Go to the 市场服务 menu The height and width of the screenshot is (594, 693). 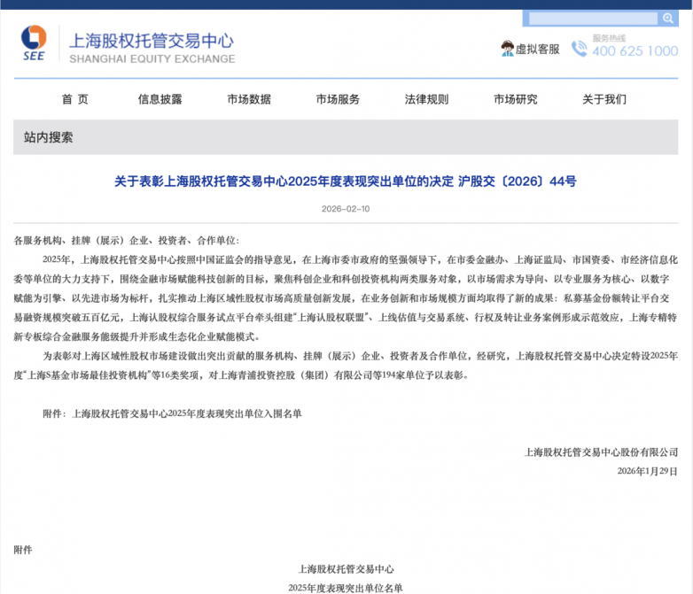point(338,99)
